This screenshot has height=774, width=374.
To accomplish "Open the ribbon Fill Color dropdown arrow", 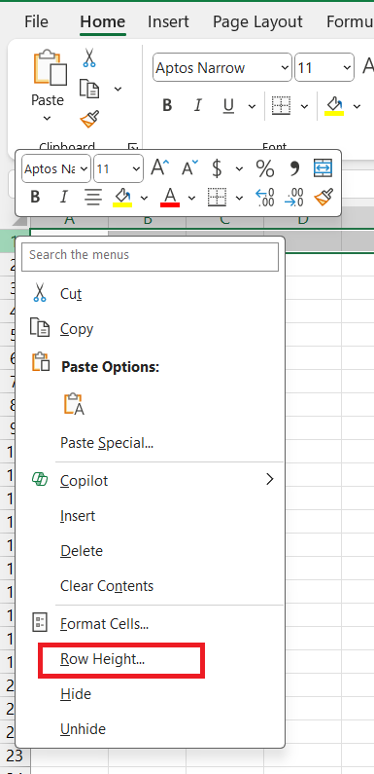I will pyautogui.click(x=357, y=106).
